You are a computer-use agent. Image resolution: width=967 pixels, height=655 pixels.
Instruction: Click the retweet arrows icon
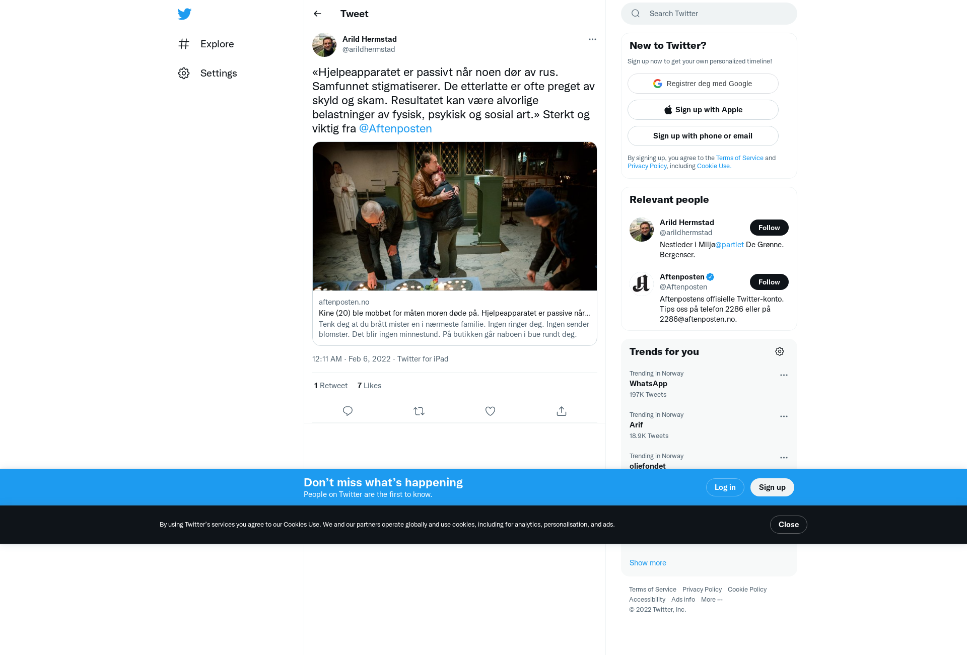coord(419,411)
